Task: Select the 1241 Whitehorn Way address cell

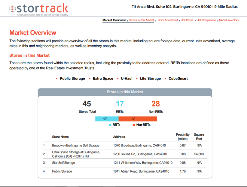Action: click(143, 163)
